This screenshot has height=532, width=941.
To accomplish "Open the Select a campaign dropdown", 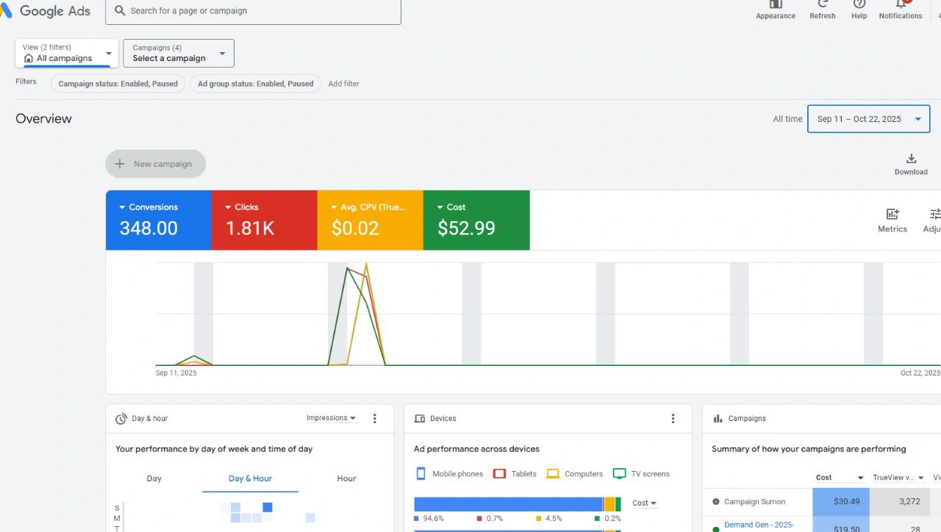I will pos(179,54).
